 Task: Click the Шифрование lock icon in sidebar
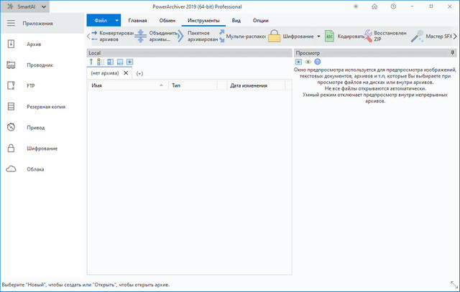(11, 149)
